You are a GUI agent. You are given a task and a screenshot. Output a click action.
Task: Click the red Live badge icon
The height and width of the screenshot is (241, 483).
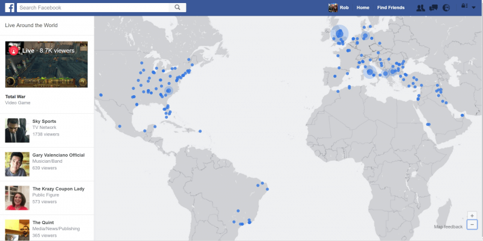tap(13, 51)
